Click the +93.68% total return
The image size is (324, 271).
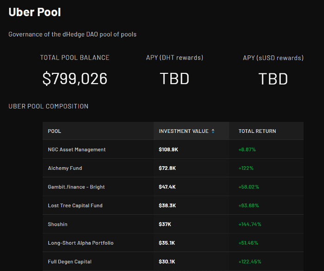click(x=249, y=205)
